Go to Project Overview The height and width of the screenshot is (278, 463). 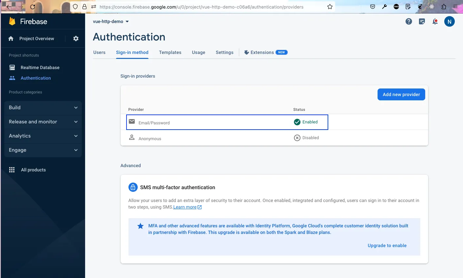(x=36, y=38)
